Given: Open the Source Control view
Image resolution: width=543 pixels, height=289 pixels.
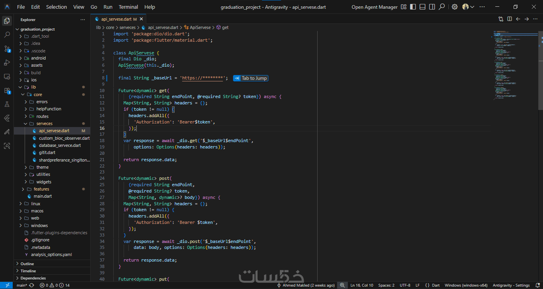Looking at the screenshot, I should pos(7,49).
